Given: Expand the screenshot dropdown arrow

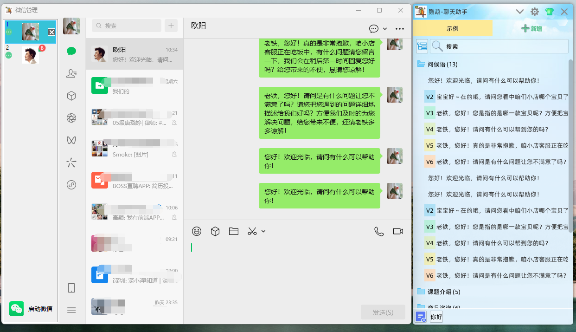Looking at the screenshot, I should [x=263, y=231].
